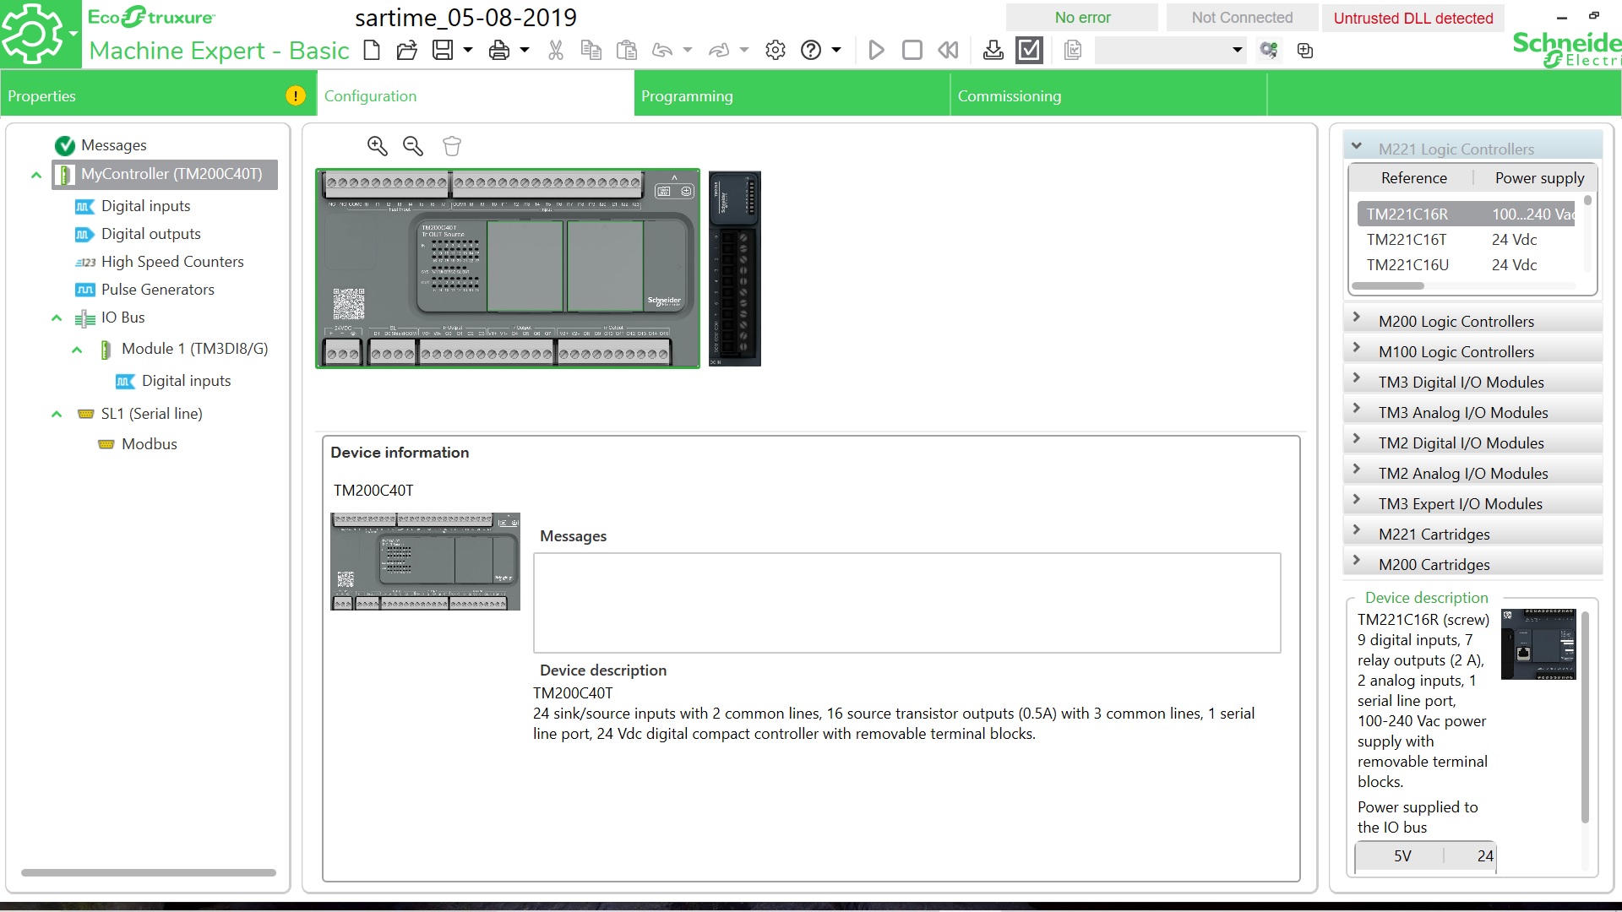Click the Open project folder icon
Viewport: 1622px width, 912px height.
(x=407, y=51)
